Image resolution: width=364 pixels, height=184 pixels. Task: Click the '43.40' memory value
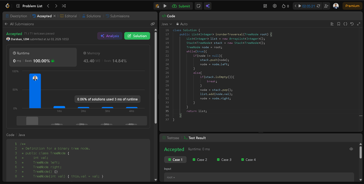(x=89, y=61)
